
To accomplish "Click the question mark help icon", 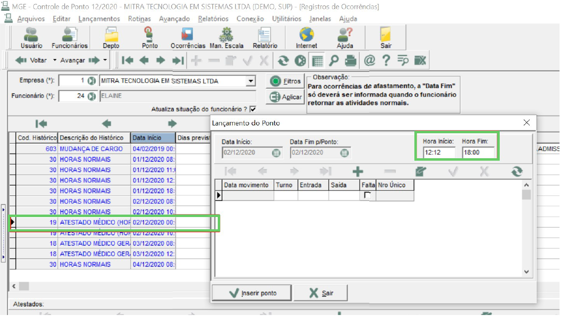I will 386,60.
